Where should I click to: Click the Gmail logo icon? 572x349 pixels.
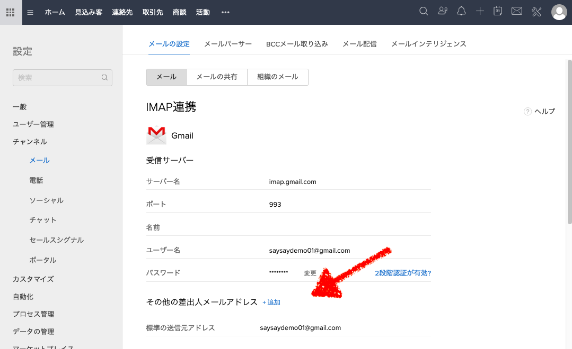point(155,135)
